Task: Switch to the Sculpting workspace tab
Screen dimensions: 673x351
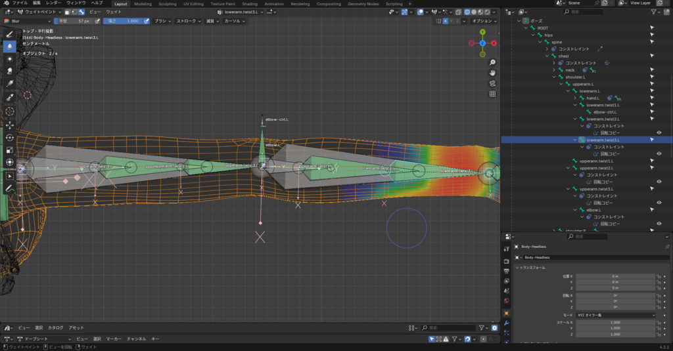Action: tap(168, 4)
